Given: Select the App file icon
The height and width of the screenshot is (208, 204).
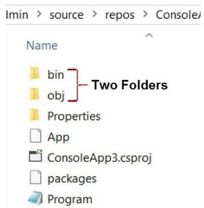Looking at the screenshot, I should [x=35, y=136].
